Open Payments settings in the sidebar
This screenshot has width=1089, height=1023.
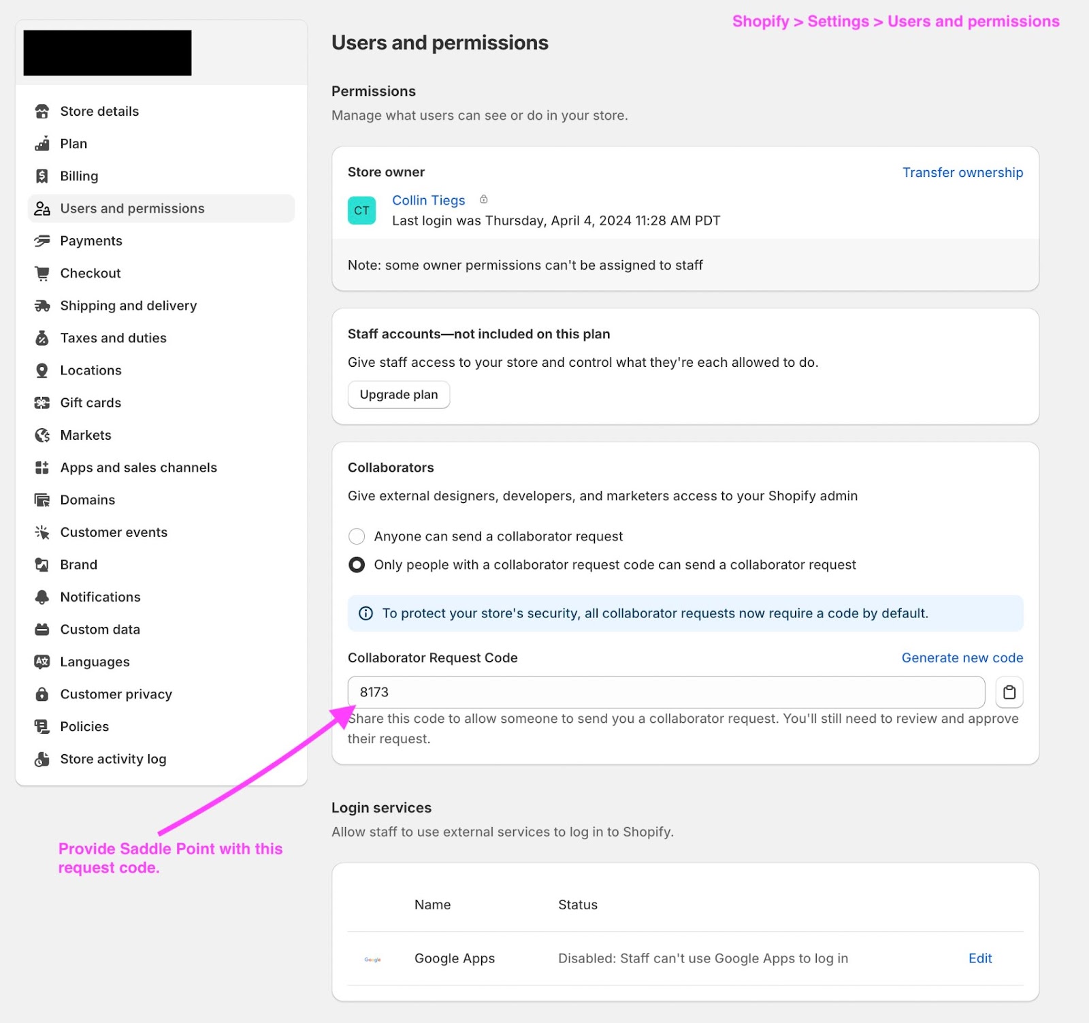click(x=91, y=241)
